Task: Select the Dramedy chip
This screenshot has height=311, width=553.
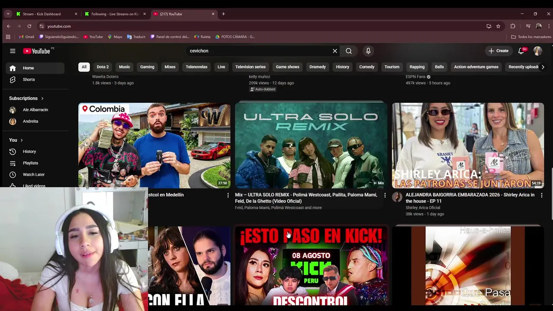Action: coord(318,67)
